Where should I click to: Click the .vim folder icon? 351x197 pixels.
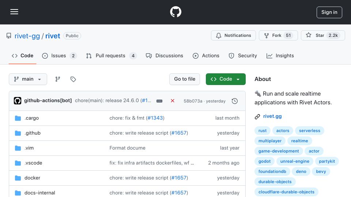pos(18,148)
